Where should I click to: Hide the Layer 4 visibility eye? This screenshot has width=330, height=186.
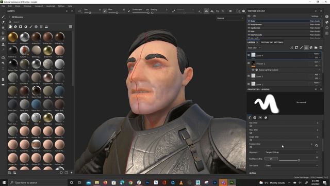coord(249,55)
